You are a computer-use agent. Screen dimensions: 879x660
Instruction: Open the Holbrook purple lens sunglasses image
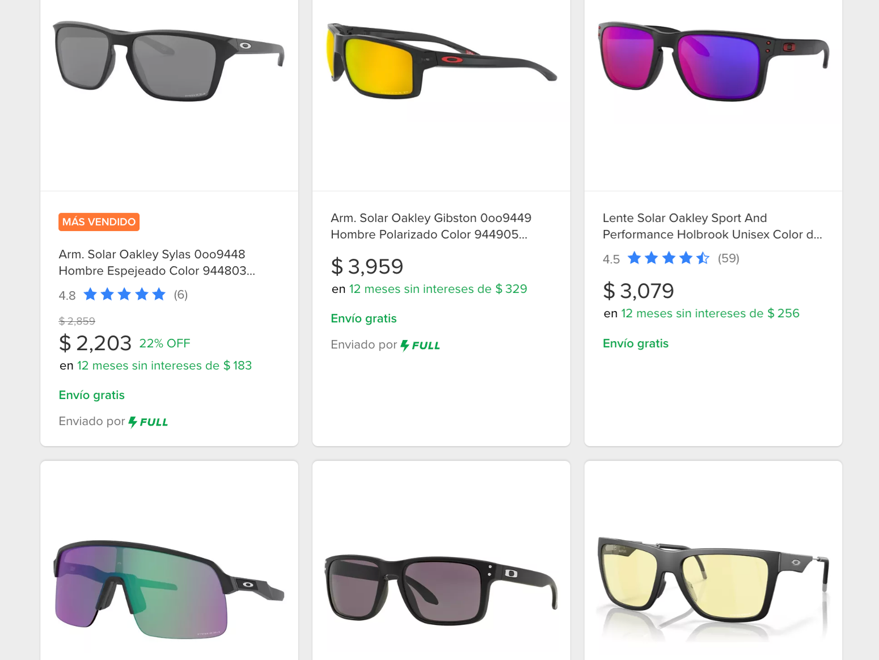pos(713,61)
